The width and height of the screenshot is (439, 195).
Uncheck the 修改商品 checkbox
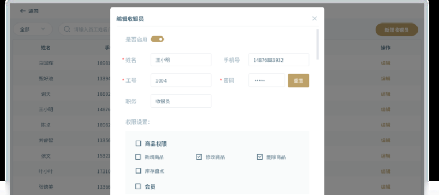[199, 157]
